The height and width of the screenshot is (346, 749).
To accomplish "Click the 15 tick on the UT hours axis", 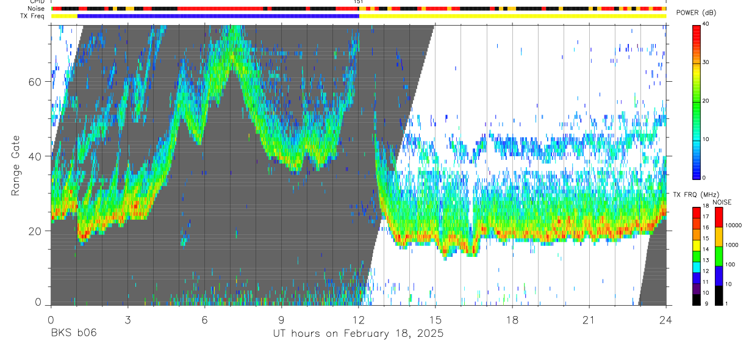I will click(435, 319).
